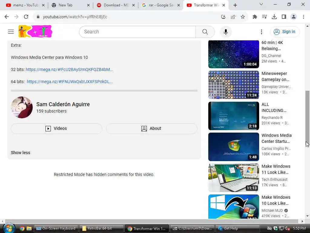Click the Sign in button
This screenshot has height=233, width=310.
pos(285,32)
